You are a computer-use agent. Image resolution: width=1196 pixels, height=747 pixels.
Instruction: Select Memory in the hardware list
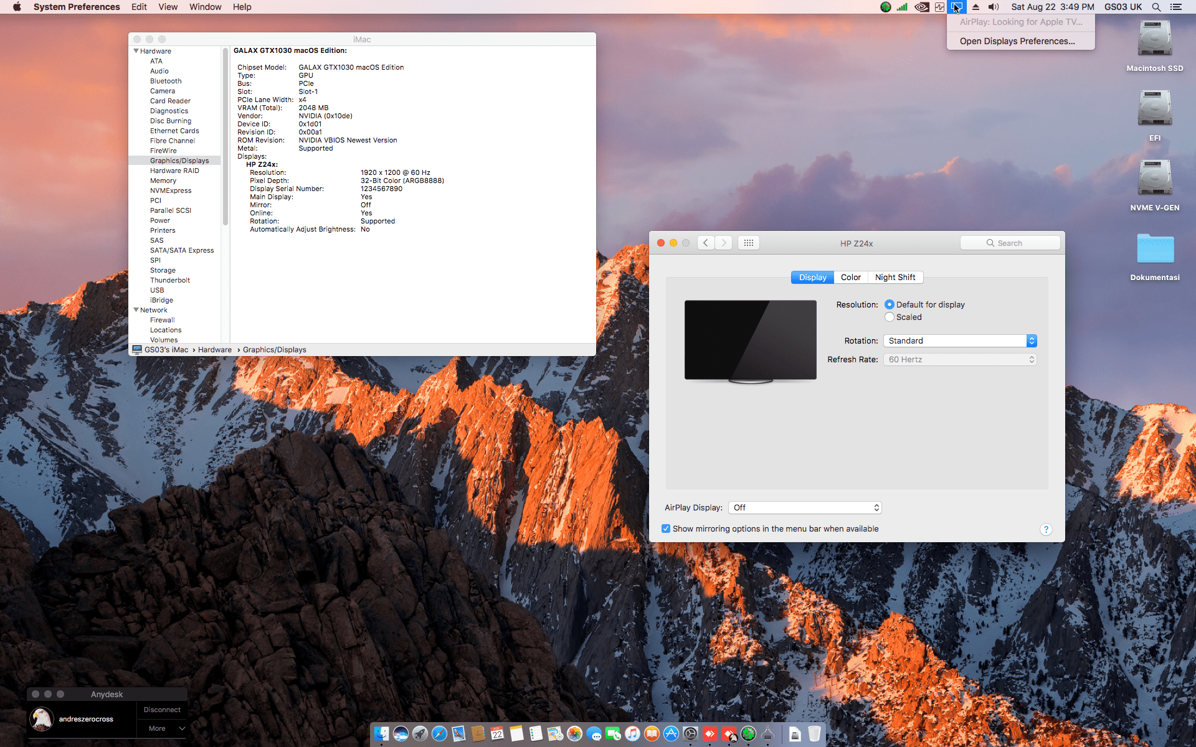[x=163, y=181]
